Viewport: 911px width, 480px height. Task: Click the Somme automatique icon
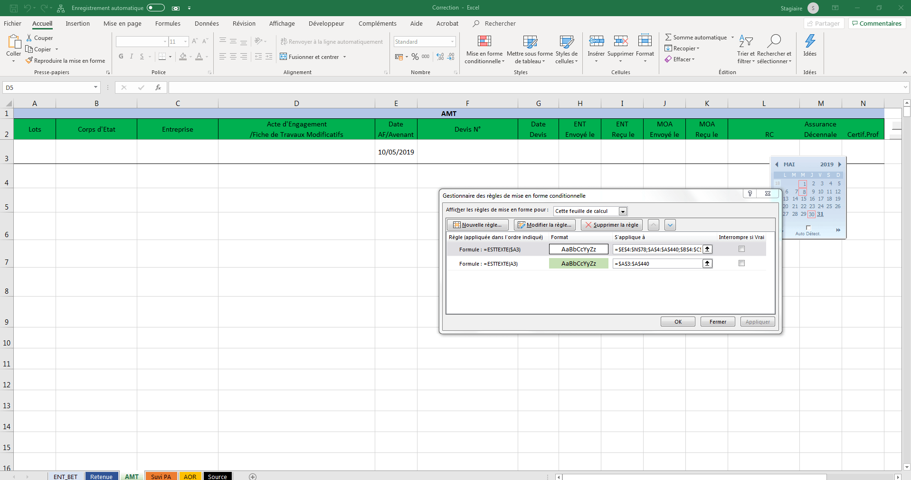pyautogui.click(x=668, y=37)
